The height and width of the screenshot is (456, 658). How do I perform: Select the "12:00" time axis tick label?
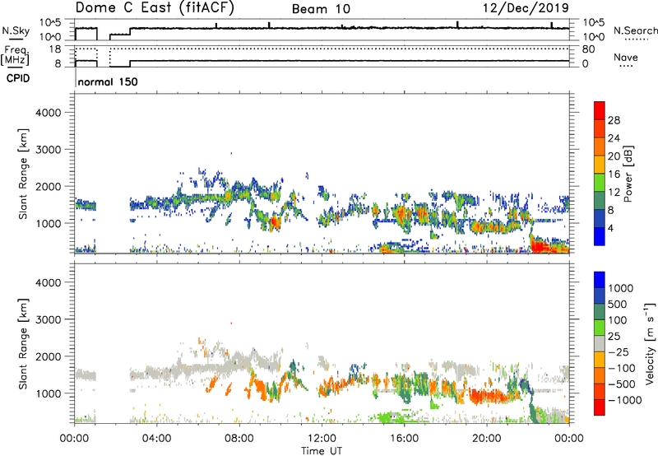tap(322, 439)
